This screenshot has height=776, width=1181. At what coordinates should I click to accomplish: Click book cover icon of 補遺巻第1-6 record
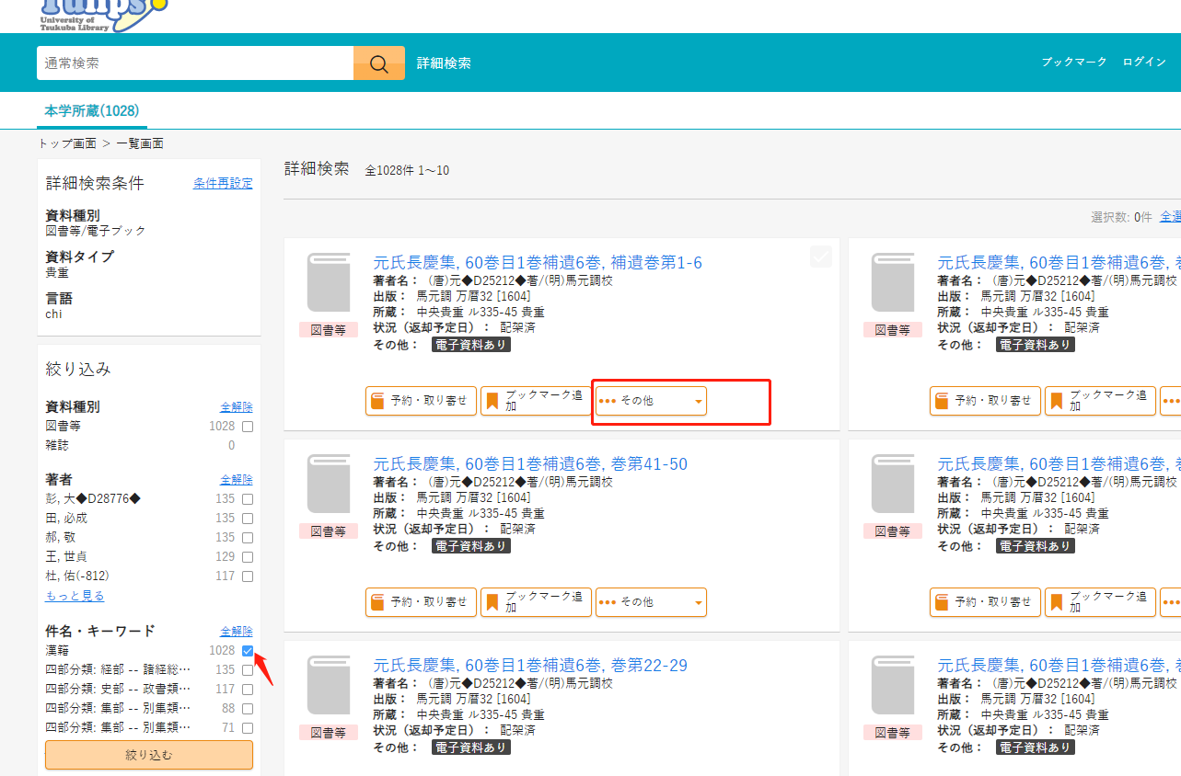(329, 282)
